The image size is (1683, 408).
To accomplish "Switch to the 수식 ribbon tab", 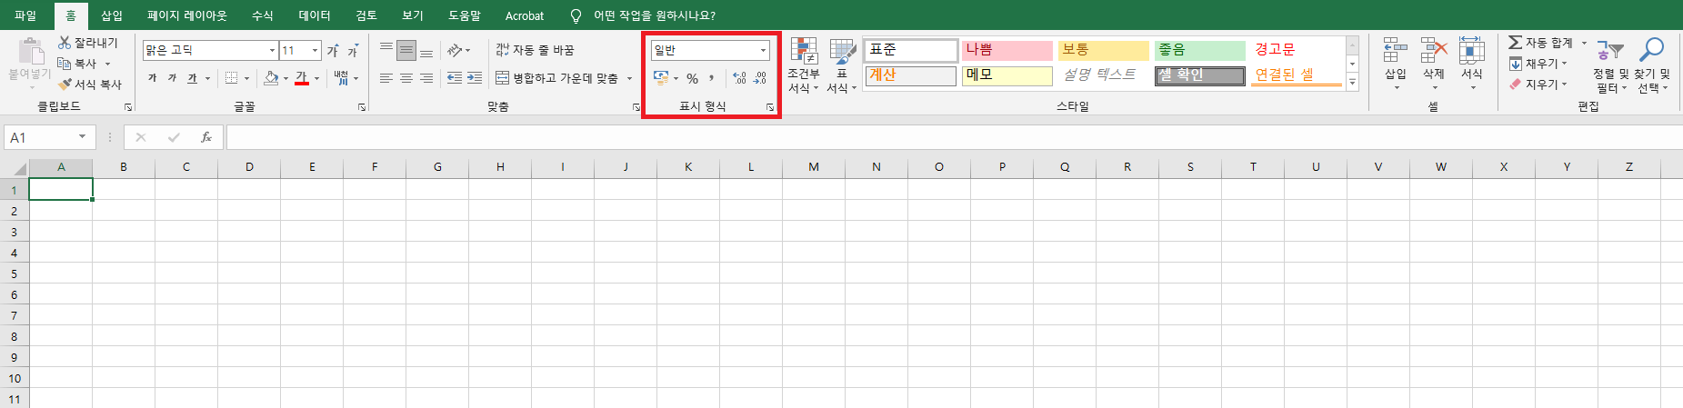I will pyautogui.click(x=262, y=15).
